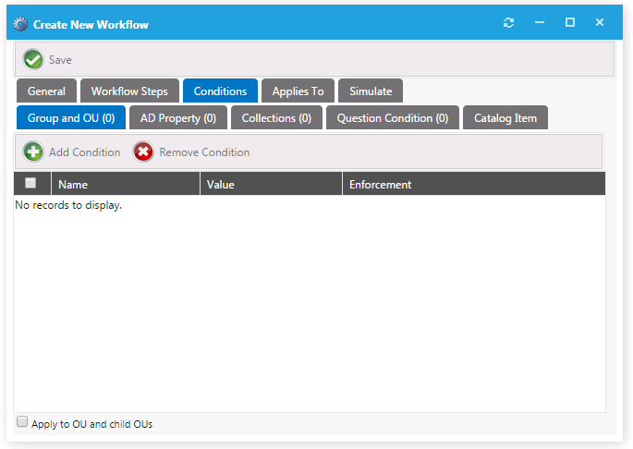Screen dimensions: 633x449
Task: Maximize the Create New Workflow window
Action: [570, 23]
